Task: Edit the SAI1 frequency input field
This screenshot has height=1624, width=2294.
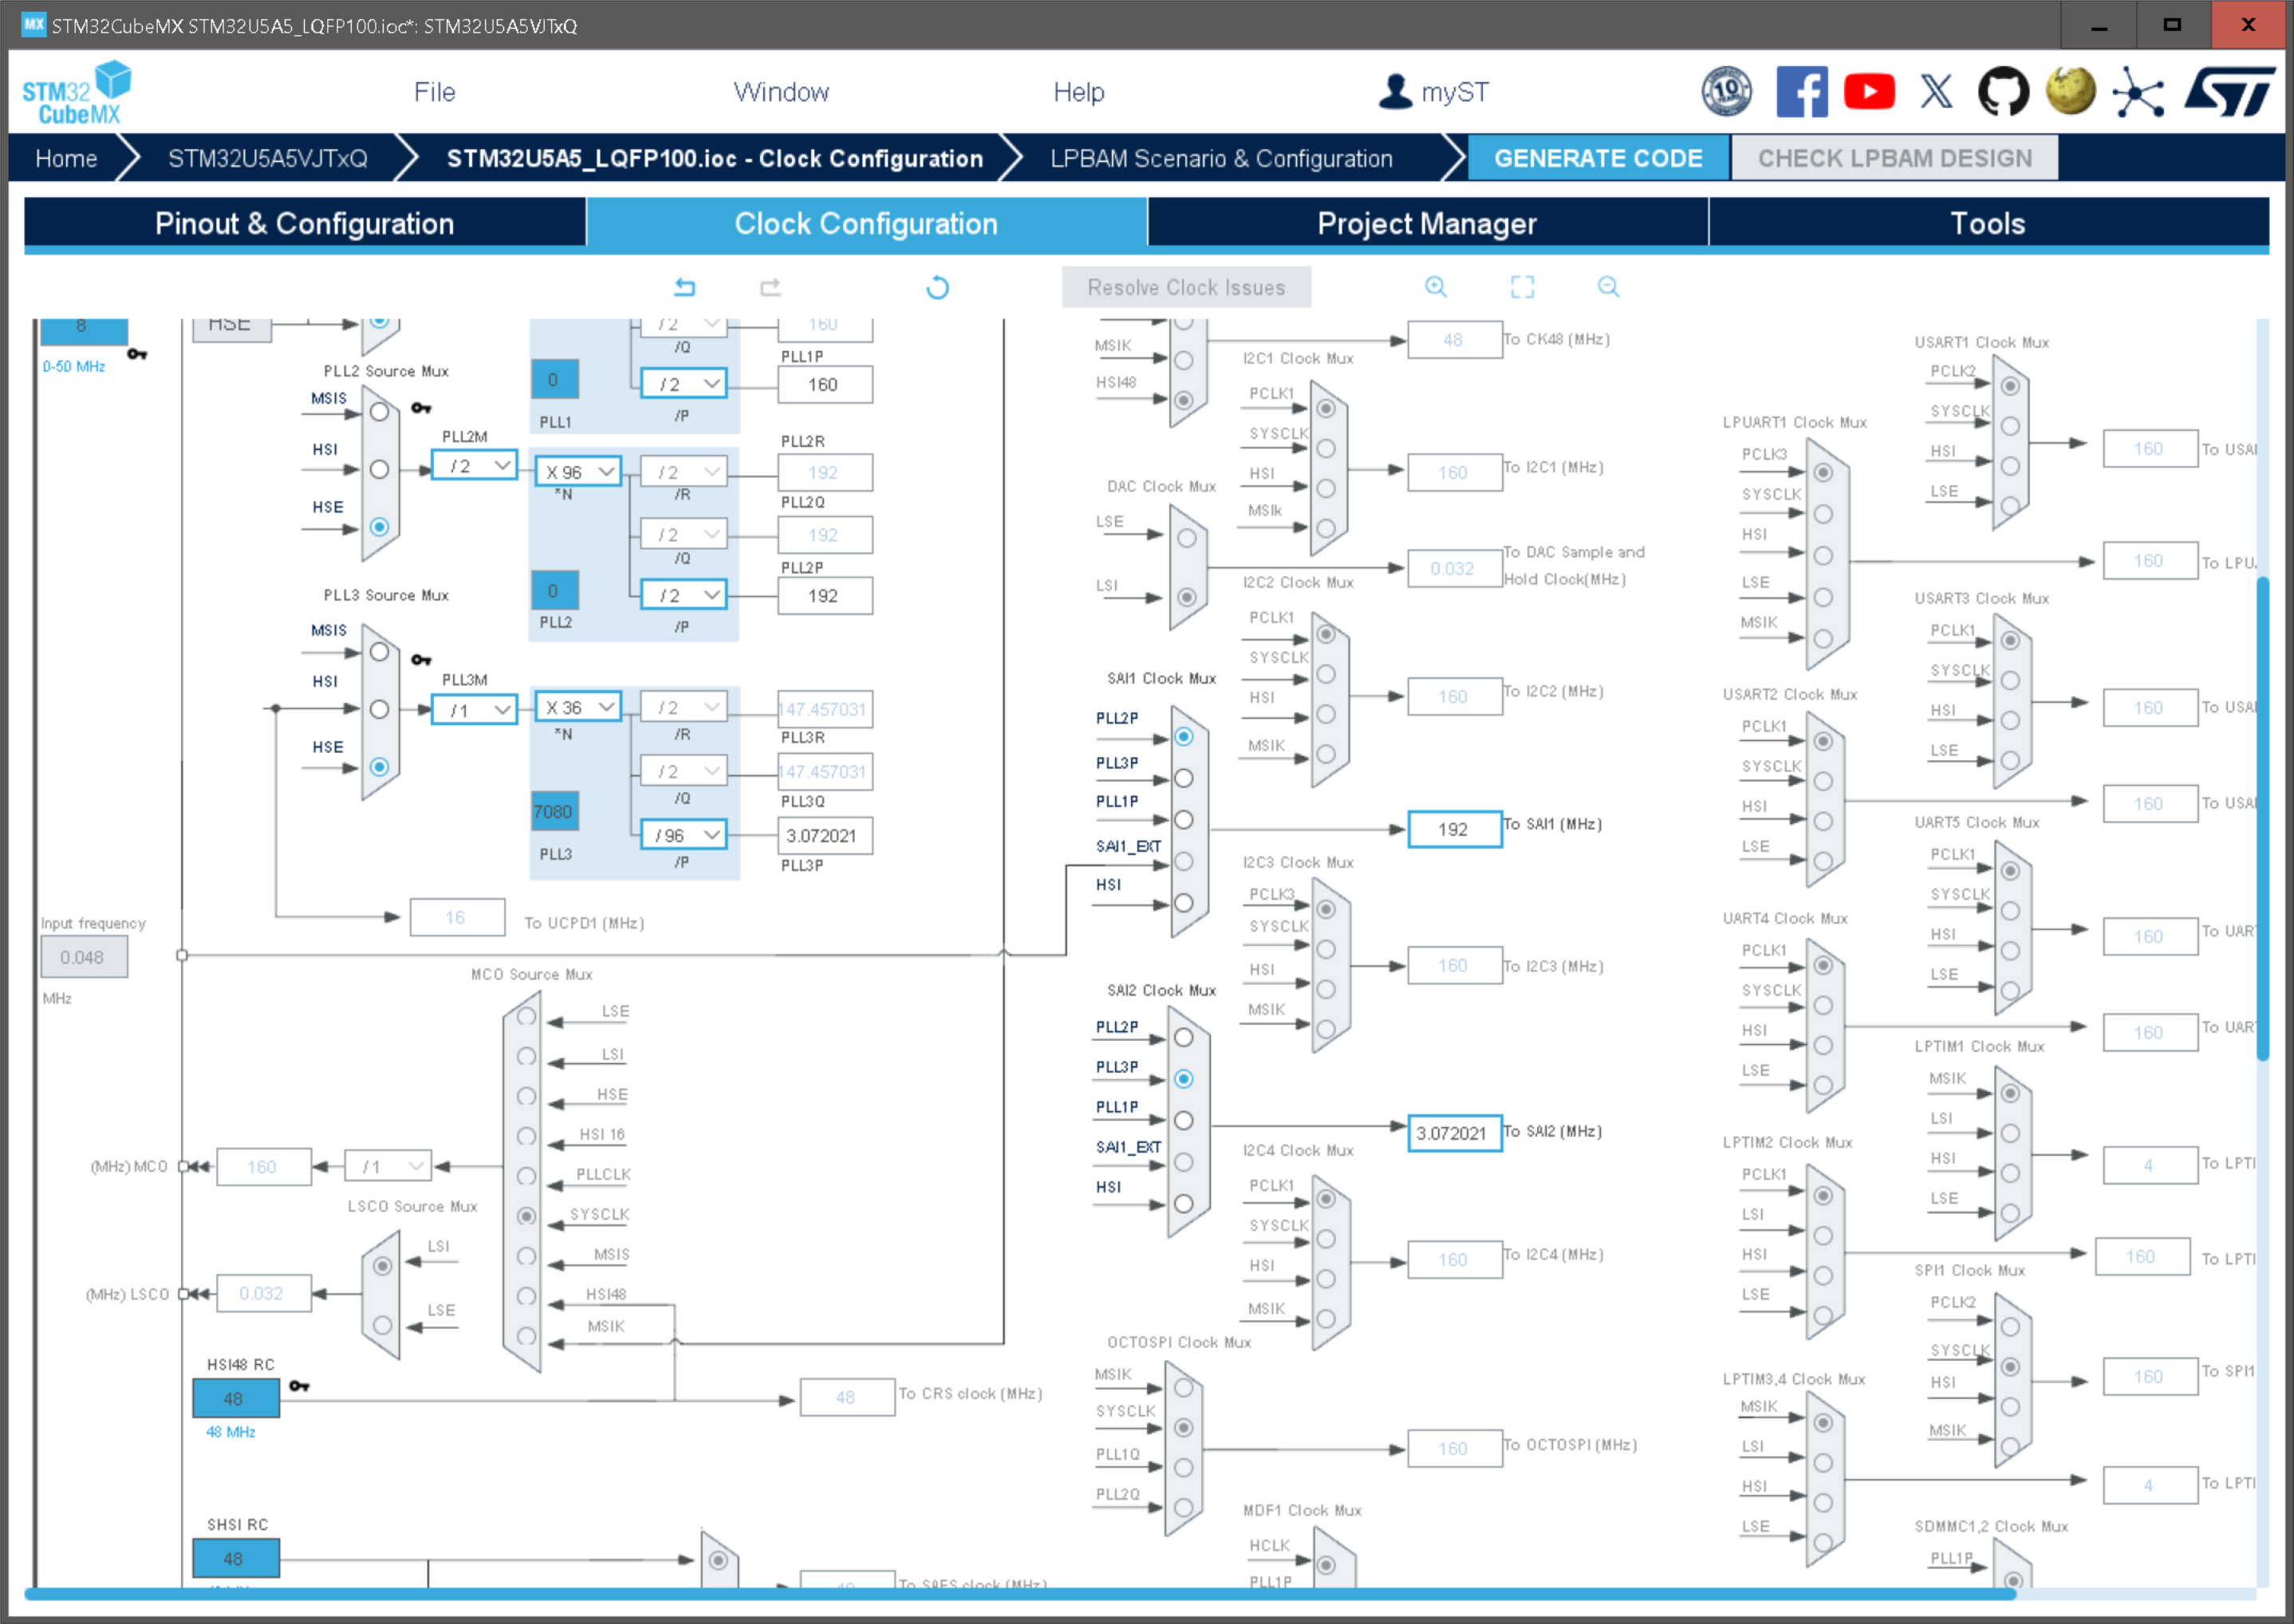Action: [x=1454, y=829]
